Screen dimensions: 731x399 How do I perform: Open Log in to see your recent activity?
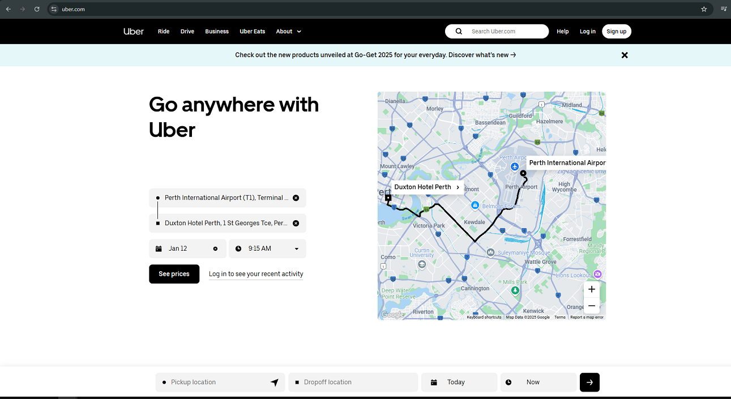click(x=256, y=274)
